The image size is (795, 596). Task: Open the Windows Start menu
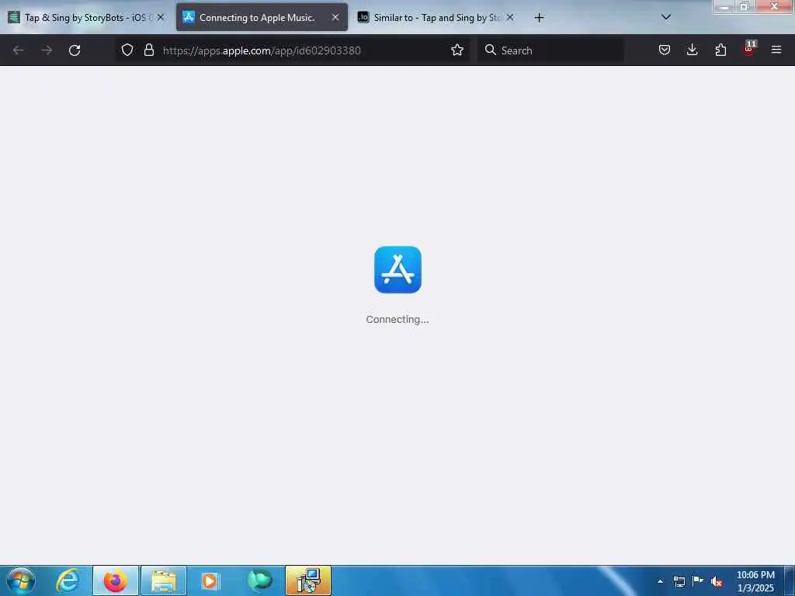[21, 580]
